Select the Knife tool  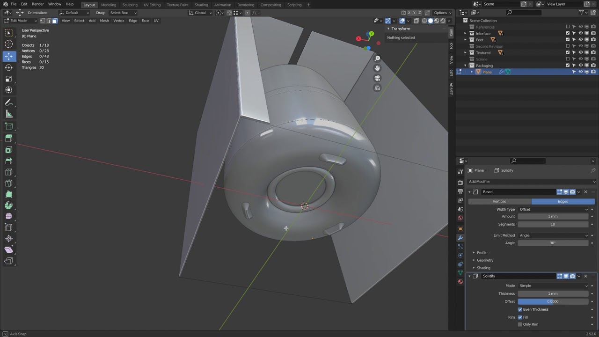coord(8,183)
